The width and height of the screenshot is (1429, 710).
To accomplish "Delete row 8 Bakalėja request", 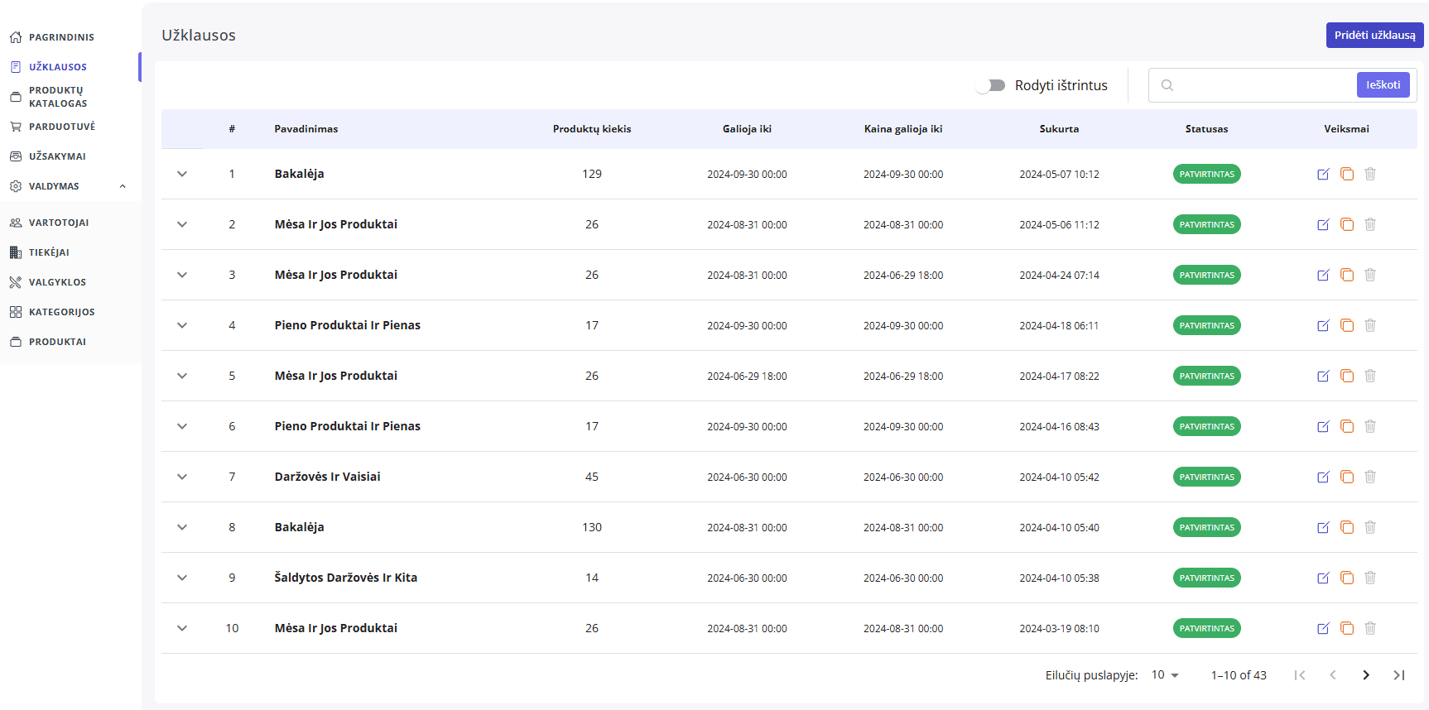I will pyautogui.click(x=1370, y=527).
